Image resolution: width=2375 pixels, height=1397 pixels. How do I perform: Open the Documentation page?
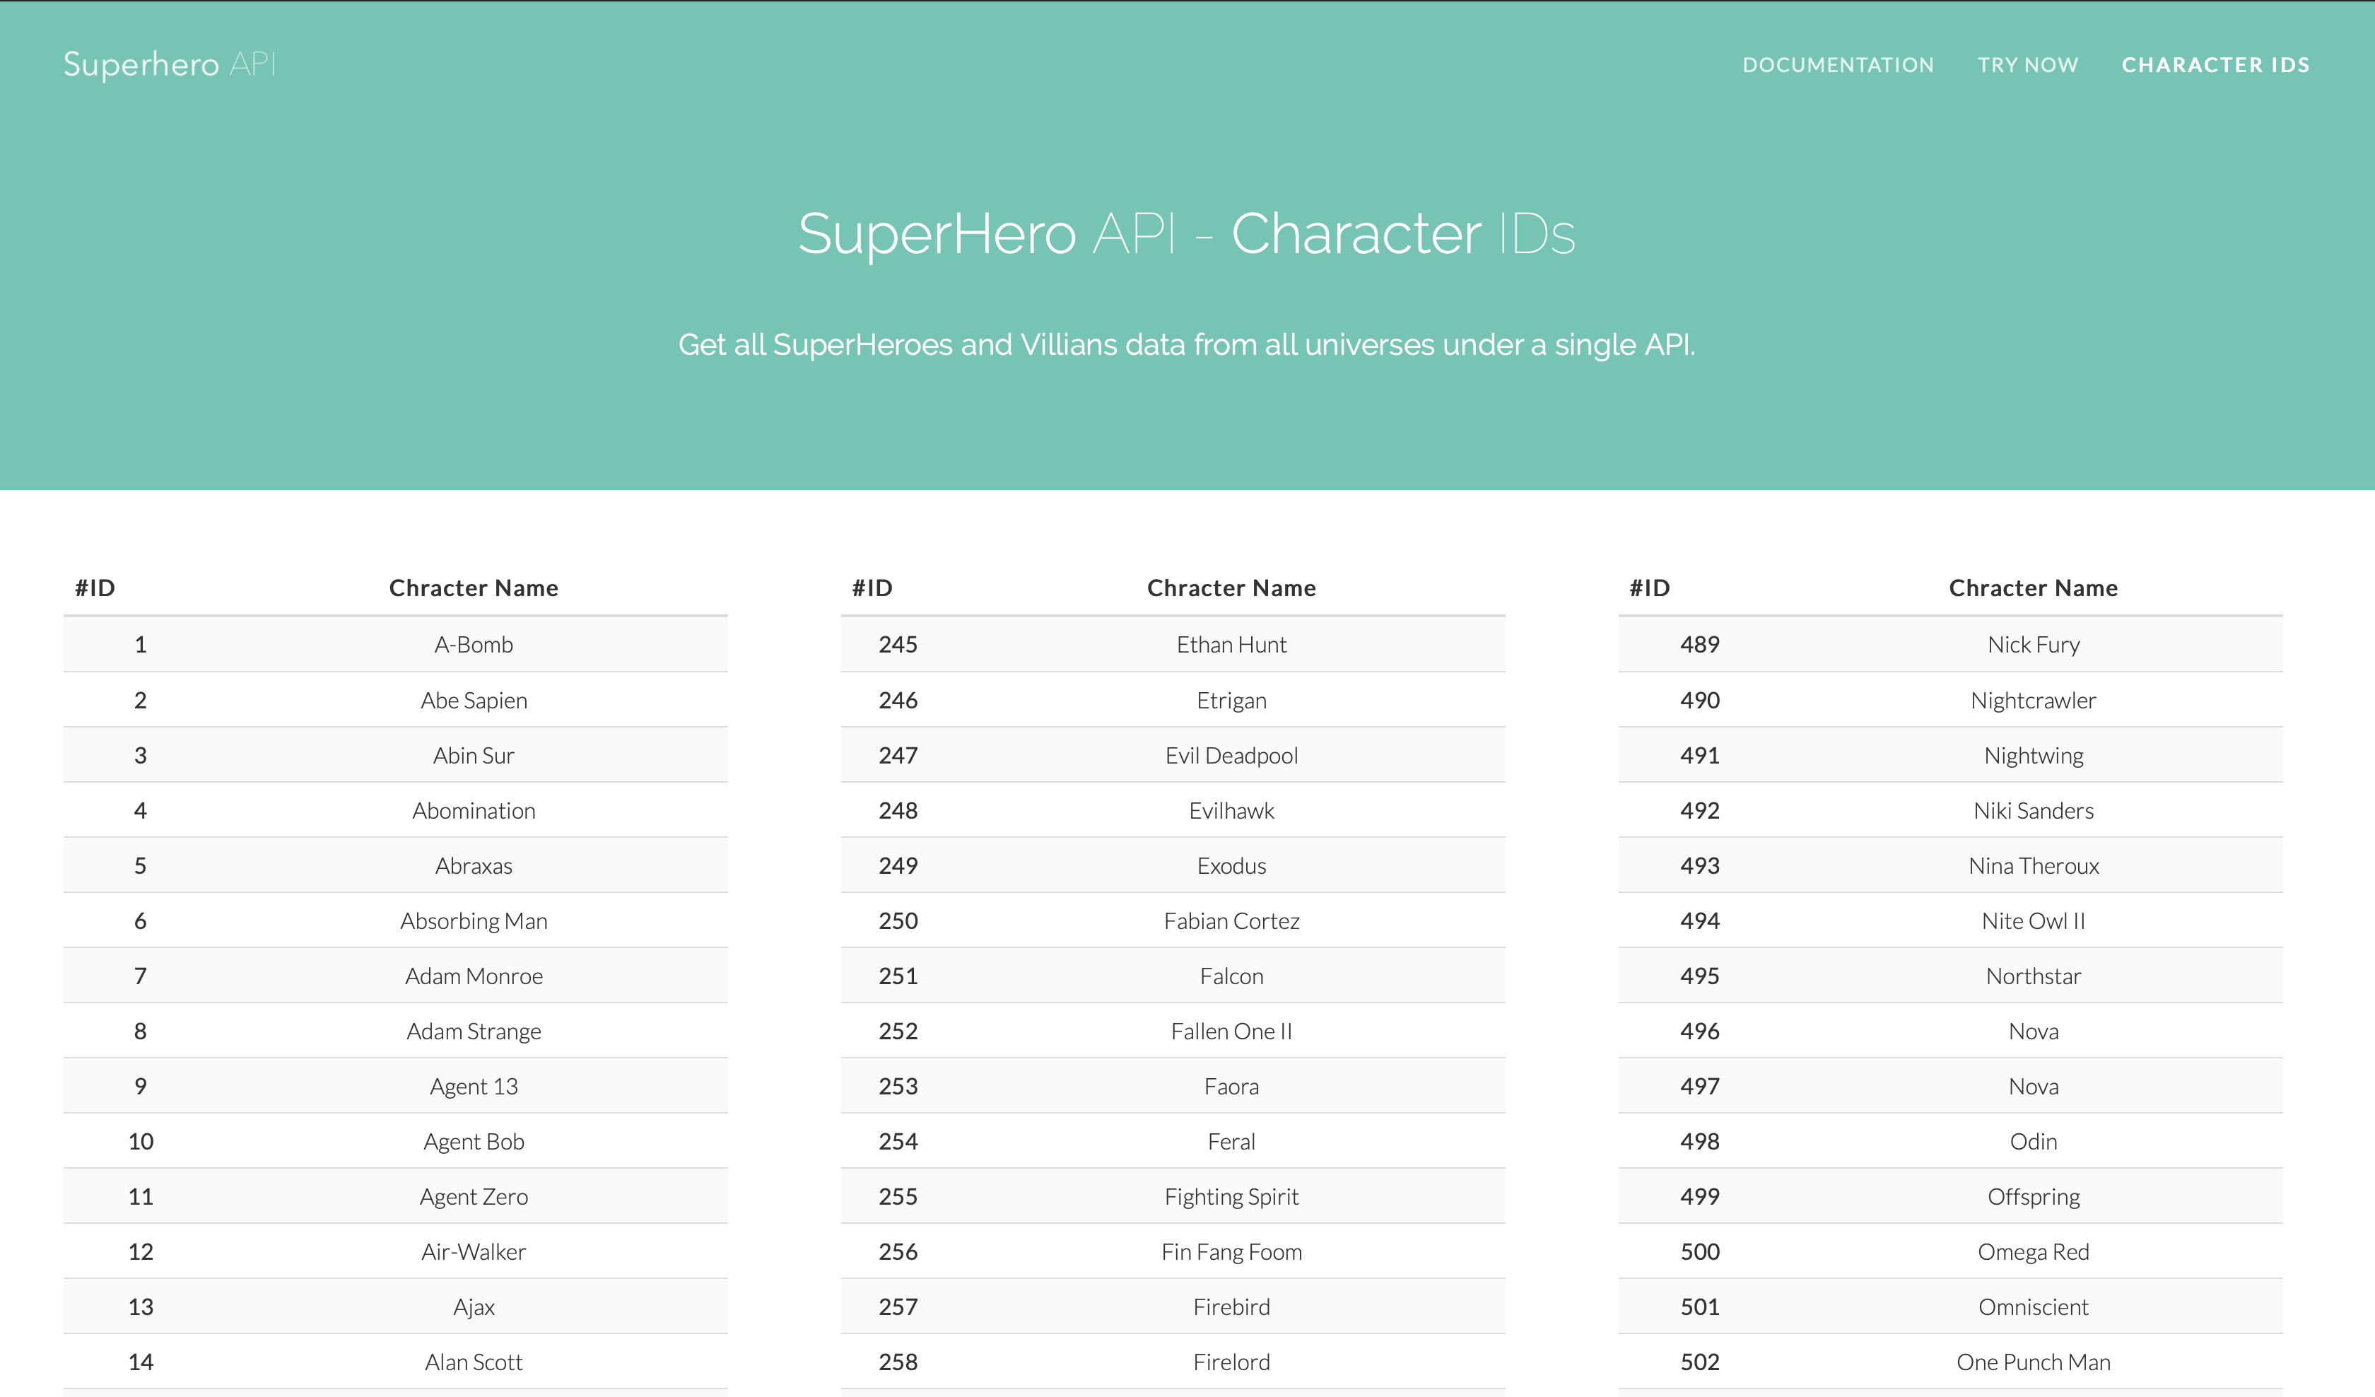1838,64
